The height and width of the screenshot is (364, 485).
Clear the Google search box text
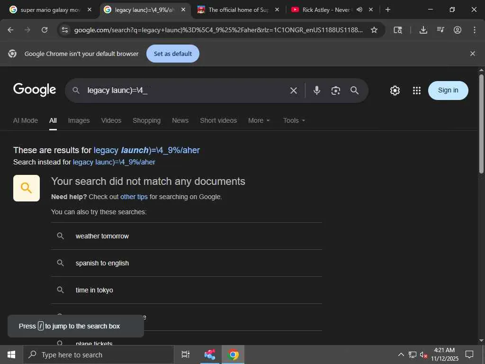(x=294, y=91)
